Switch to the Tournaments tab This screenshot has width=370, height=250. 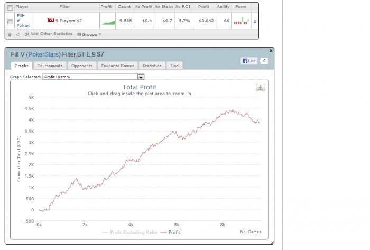[x=50, y=66]
